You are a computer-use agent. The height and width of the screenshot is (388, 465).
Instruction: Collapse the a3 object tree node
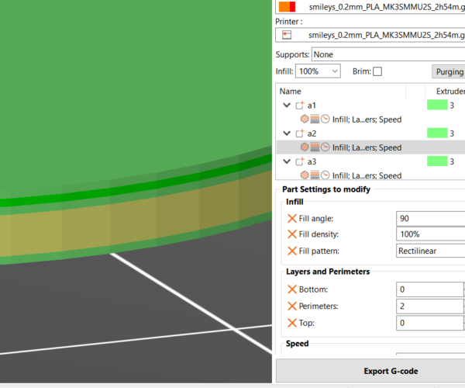(286, 161)
